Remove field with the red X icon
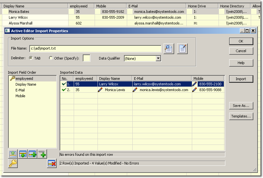This screenshot has width=263, height=178. tap(52, 164)
